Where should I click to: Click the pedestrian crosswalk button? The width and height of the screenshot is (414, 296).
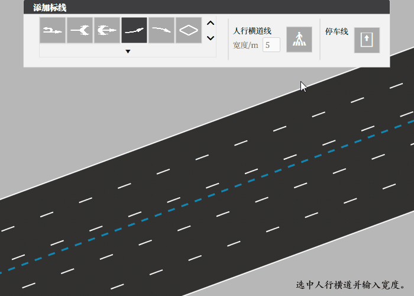(x=299, y=40)
